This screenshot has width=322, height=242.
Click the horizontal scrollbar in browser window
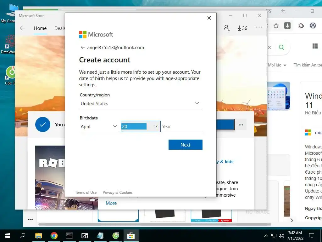155,224
